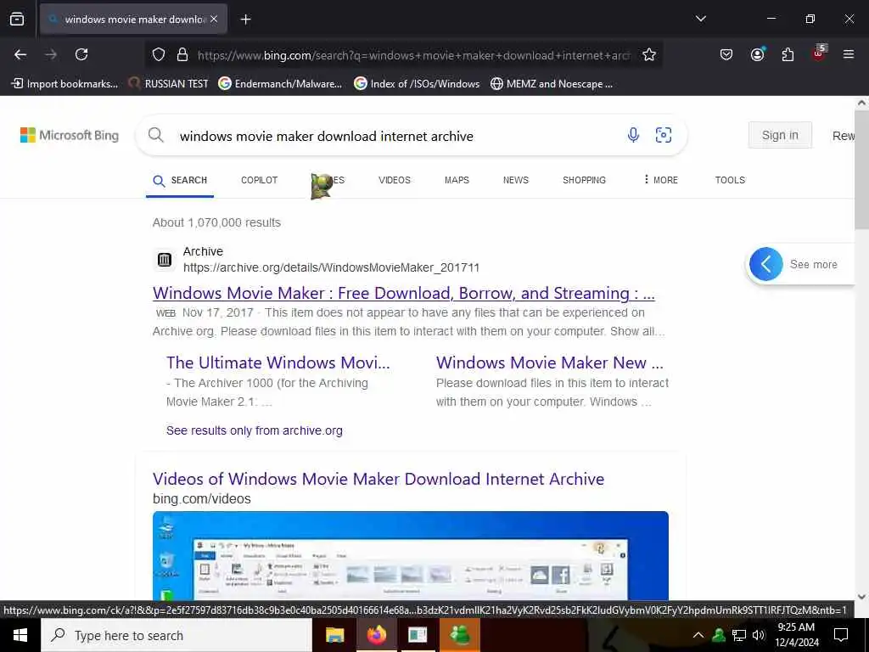Open the volume speaker tray icon
Screen dimensions: 869x652
(759, 635)
